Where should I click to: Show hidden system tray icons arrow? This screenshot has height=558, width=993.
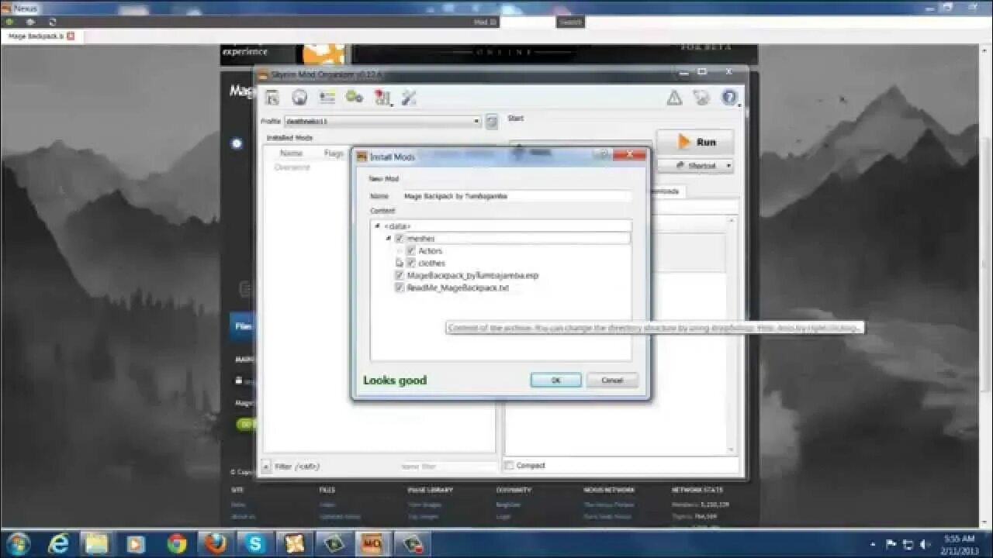click(x=874, y=544)
